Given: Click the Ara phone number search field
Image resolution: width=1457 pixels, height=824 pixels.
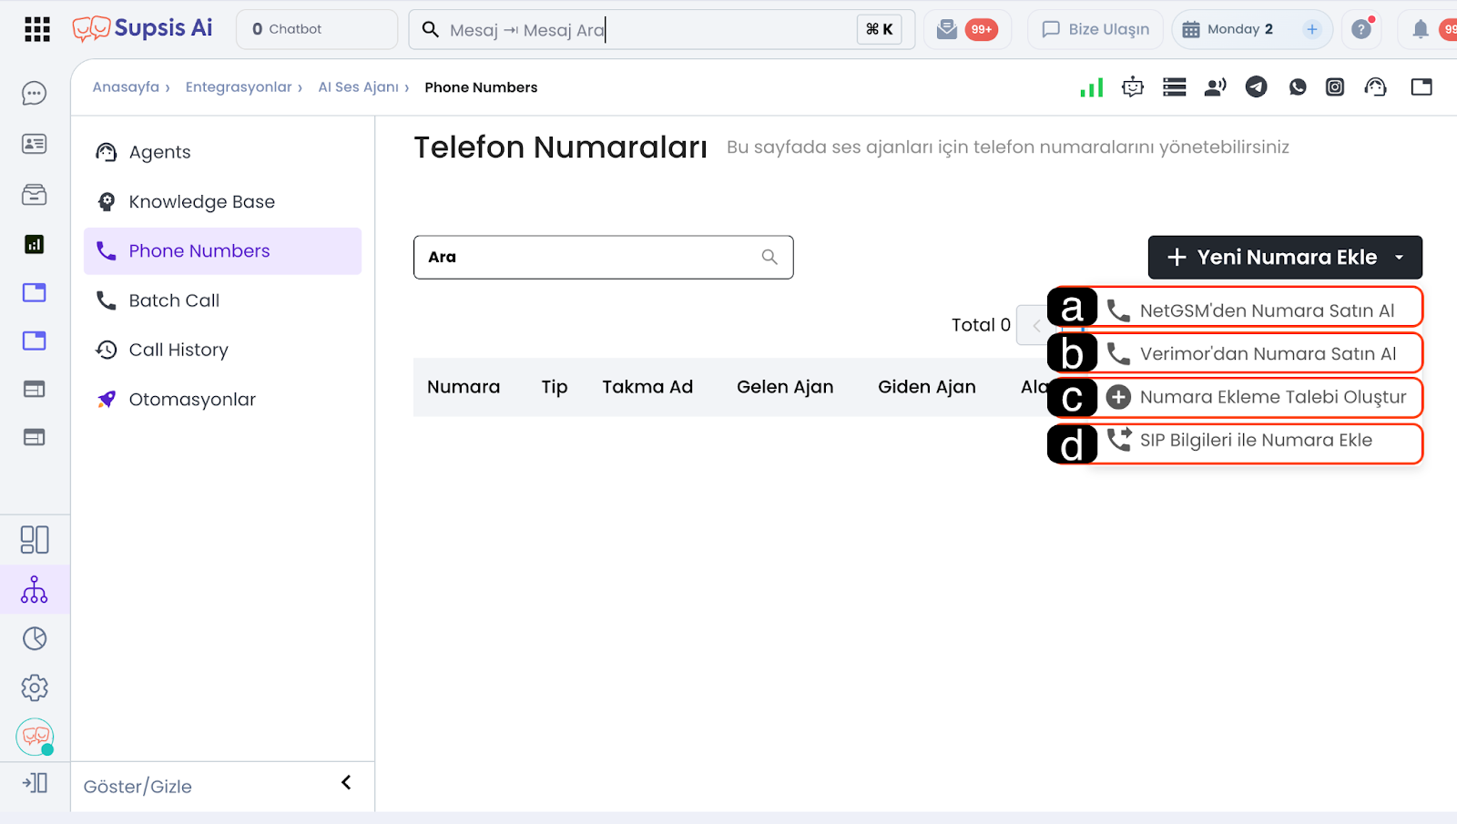Looking at the screenshot, I should pyautogui.click(x=592, y=258).
